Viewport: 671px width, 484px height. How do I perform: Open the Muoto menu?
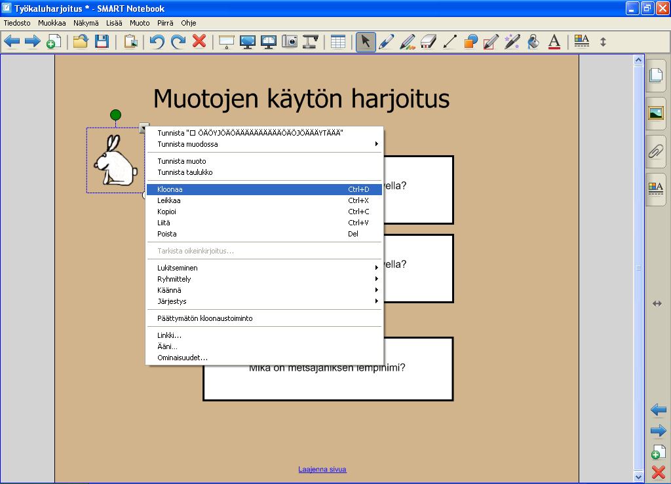(x=140, y=23)
